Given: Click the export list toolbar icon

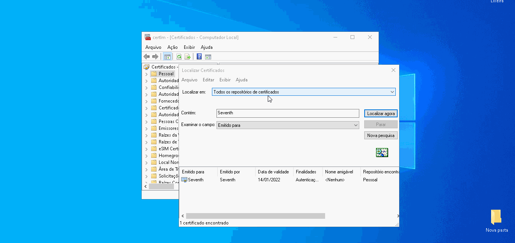Looking at the screenshot, I should 187,57.
